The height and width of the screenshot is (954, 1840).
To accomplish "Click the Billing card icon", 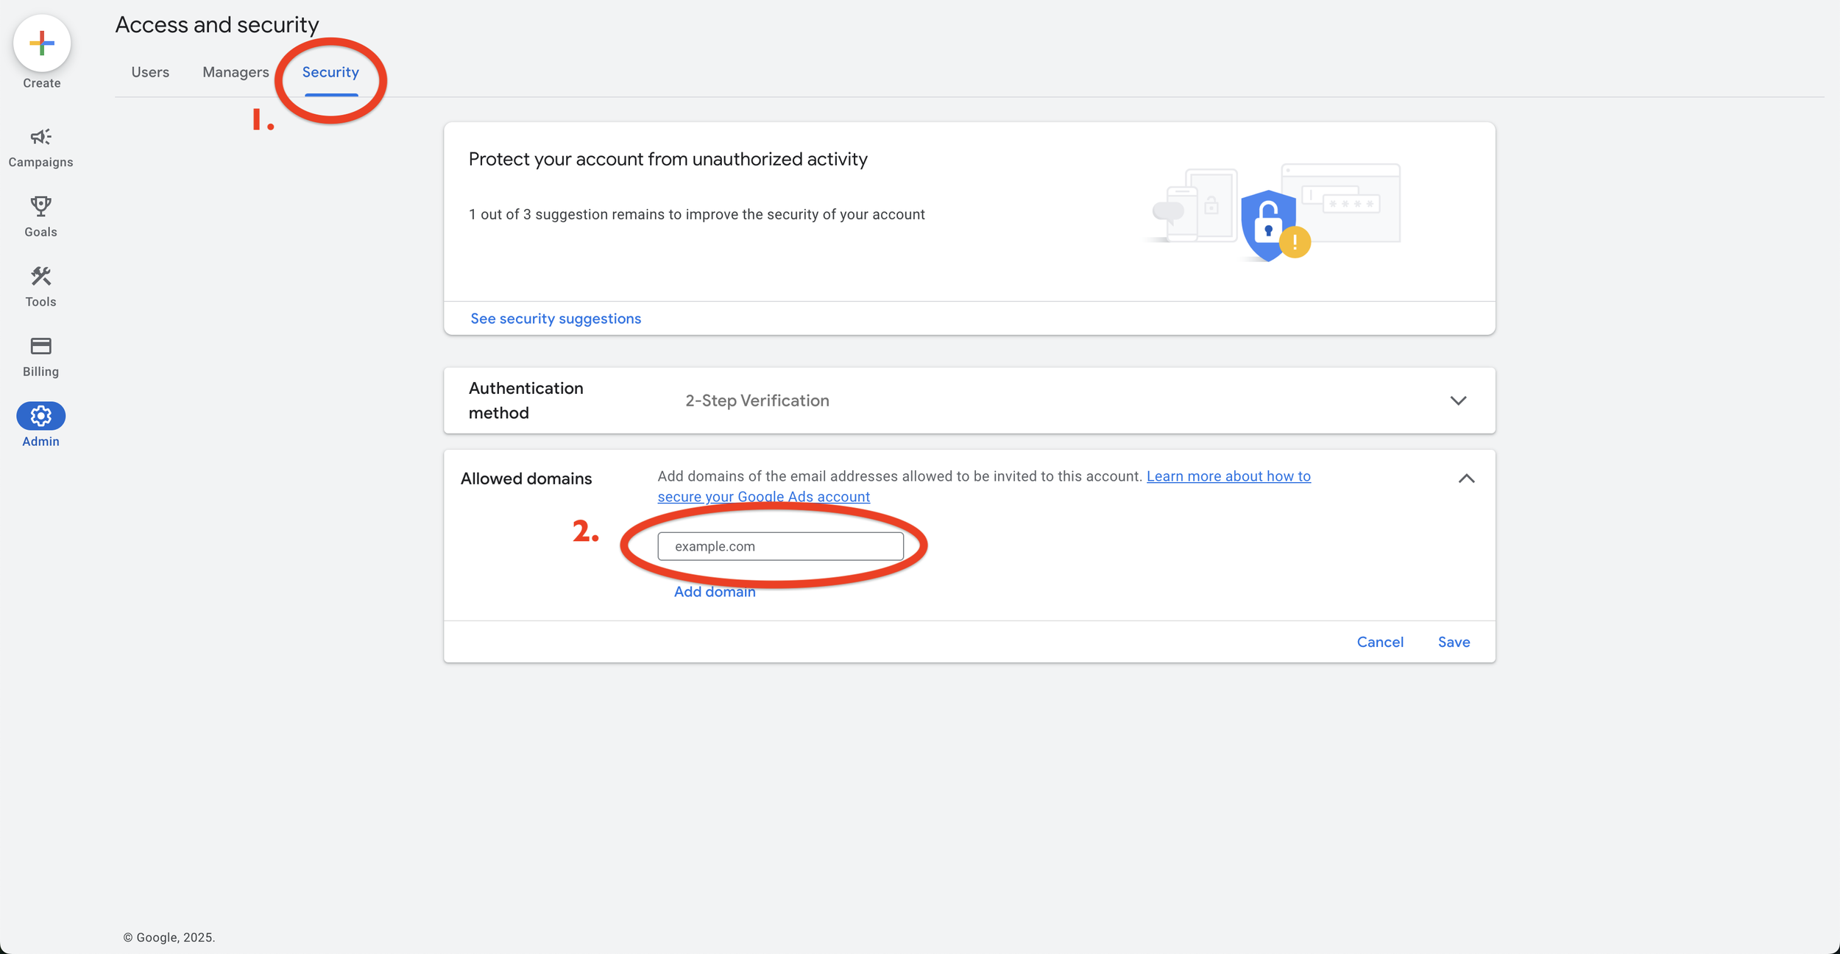I will [x=40, y=346].
